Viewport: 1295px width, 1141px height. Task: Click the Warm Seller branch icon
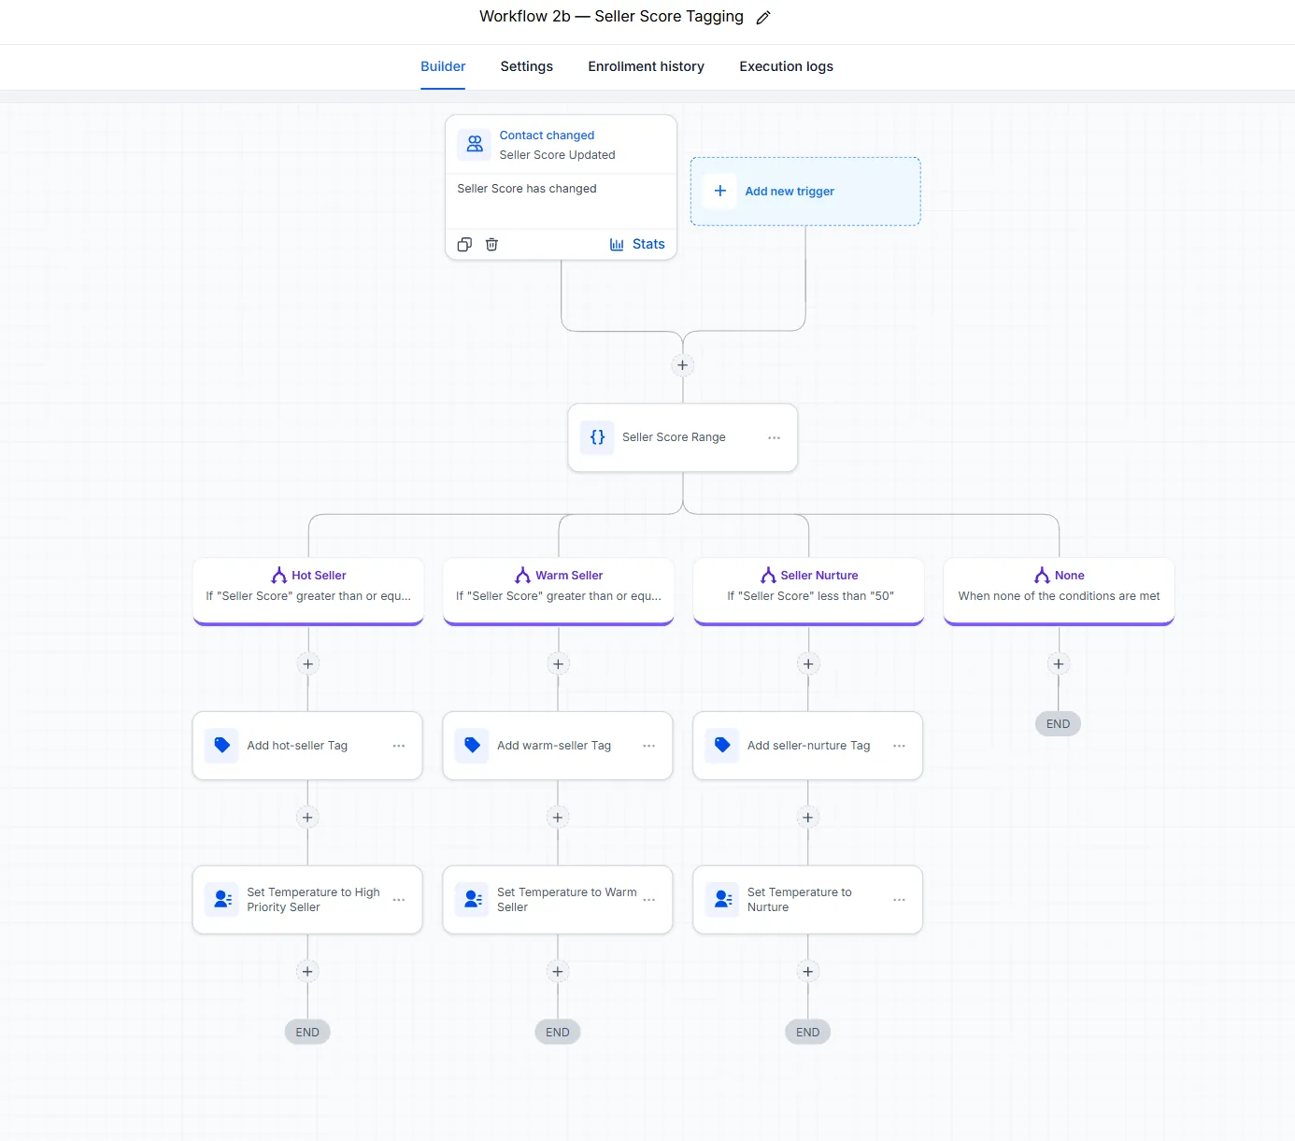click(522, 576)
